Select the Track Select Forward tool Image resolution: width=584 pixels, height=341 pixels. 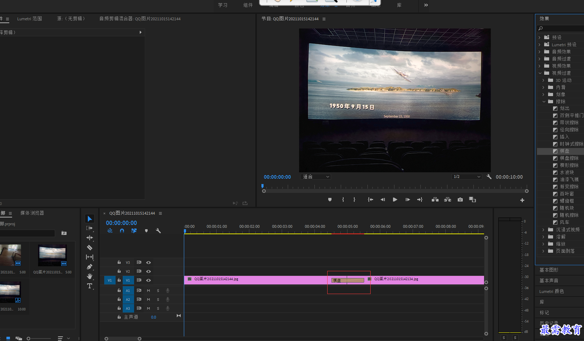click(90, 228)
